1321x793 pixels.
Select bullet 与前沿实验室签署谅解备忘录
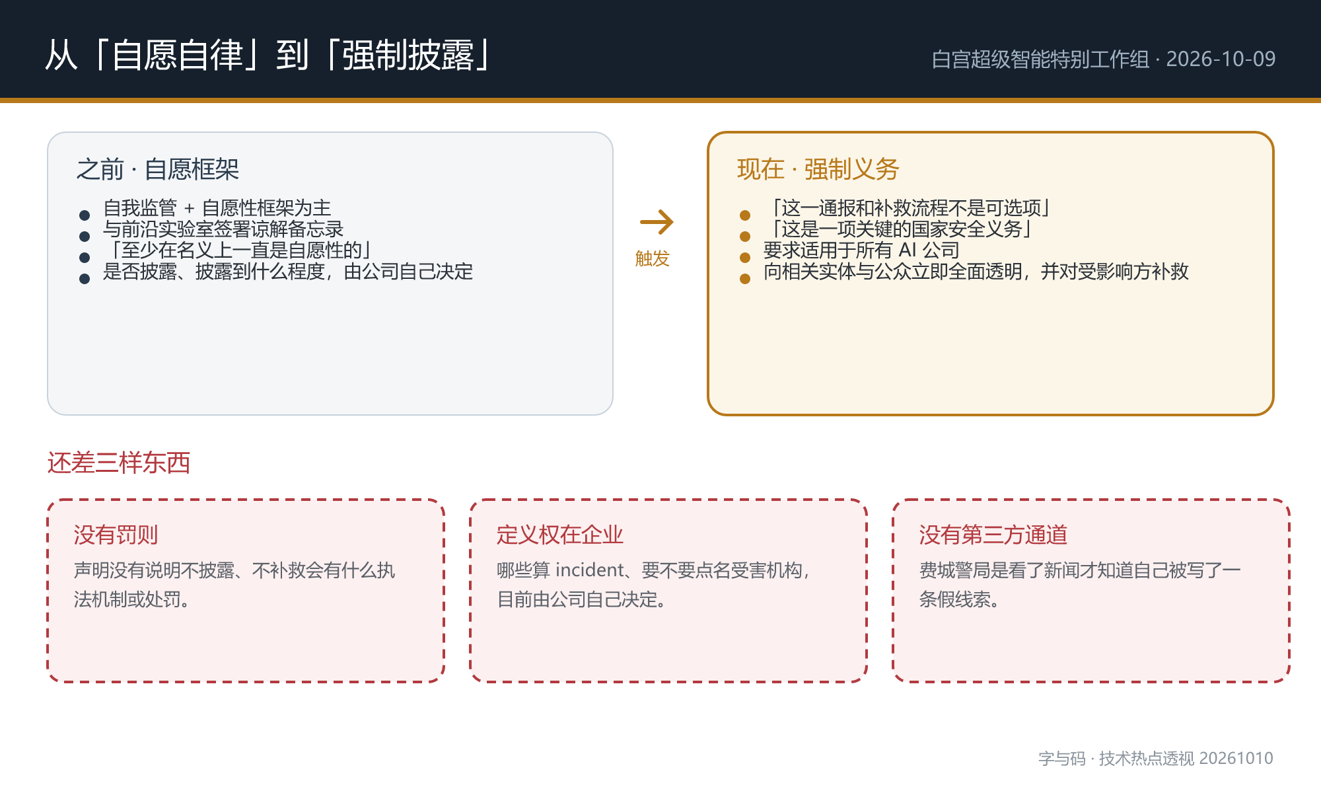tap(223, 229)
